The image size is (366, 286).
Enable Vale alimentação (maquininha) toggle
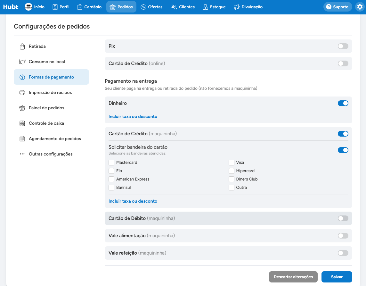click(x=343, y=236)
